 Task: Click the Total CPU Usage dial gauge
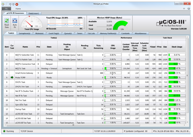pyautogui.click(x=32, y=22)
